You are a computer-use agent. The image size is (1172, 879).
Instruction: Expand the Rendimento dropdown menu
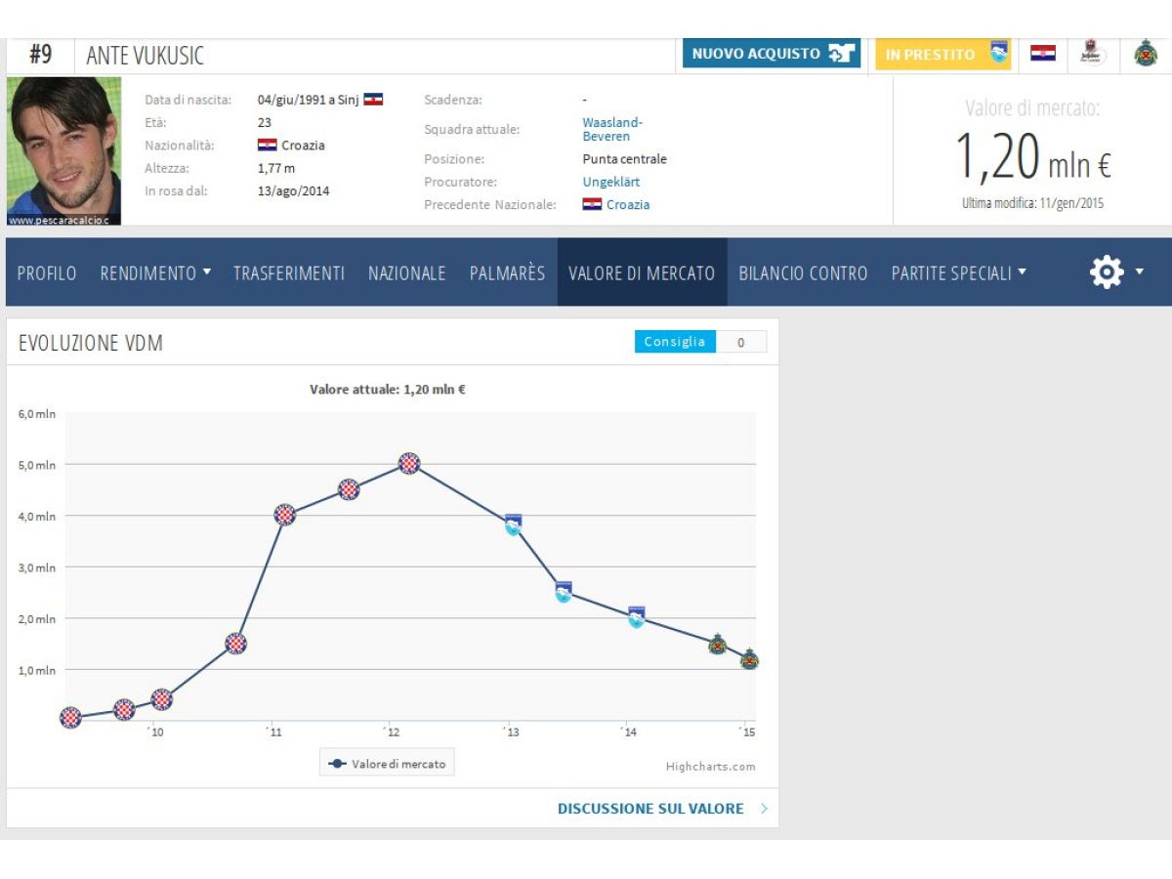pos(155,273)
